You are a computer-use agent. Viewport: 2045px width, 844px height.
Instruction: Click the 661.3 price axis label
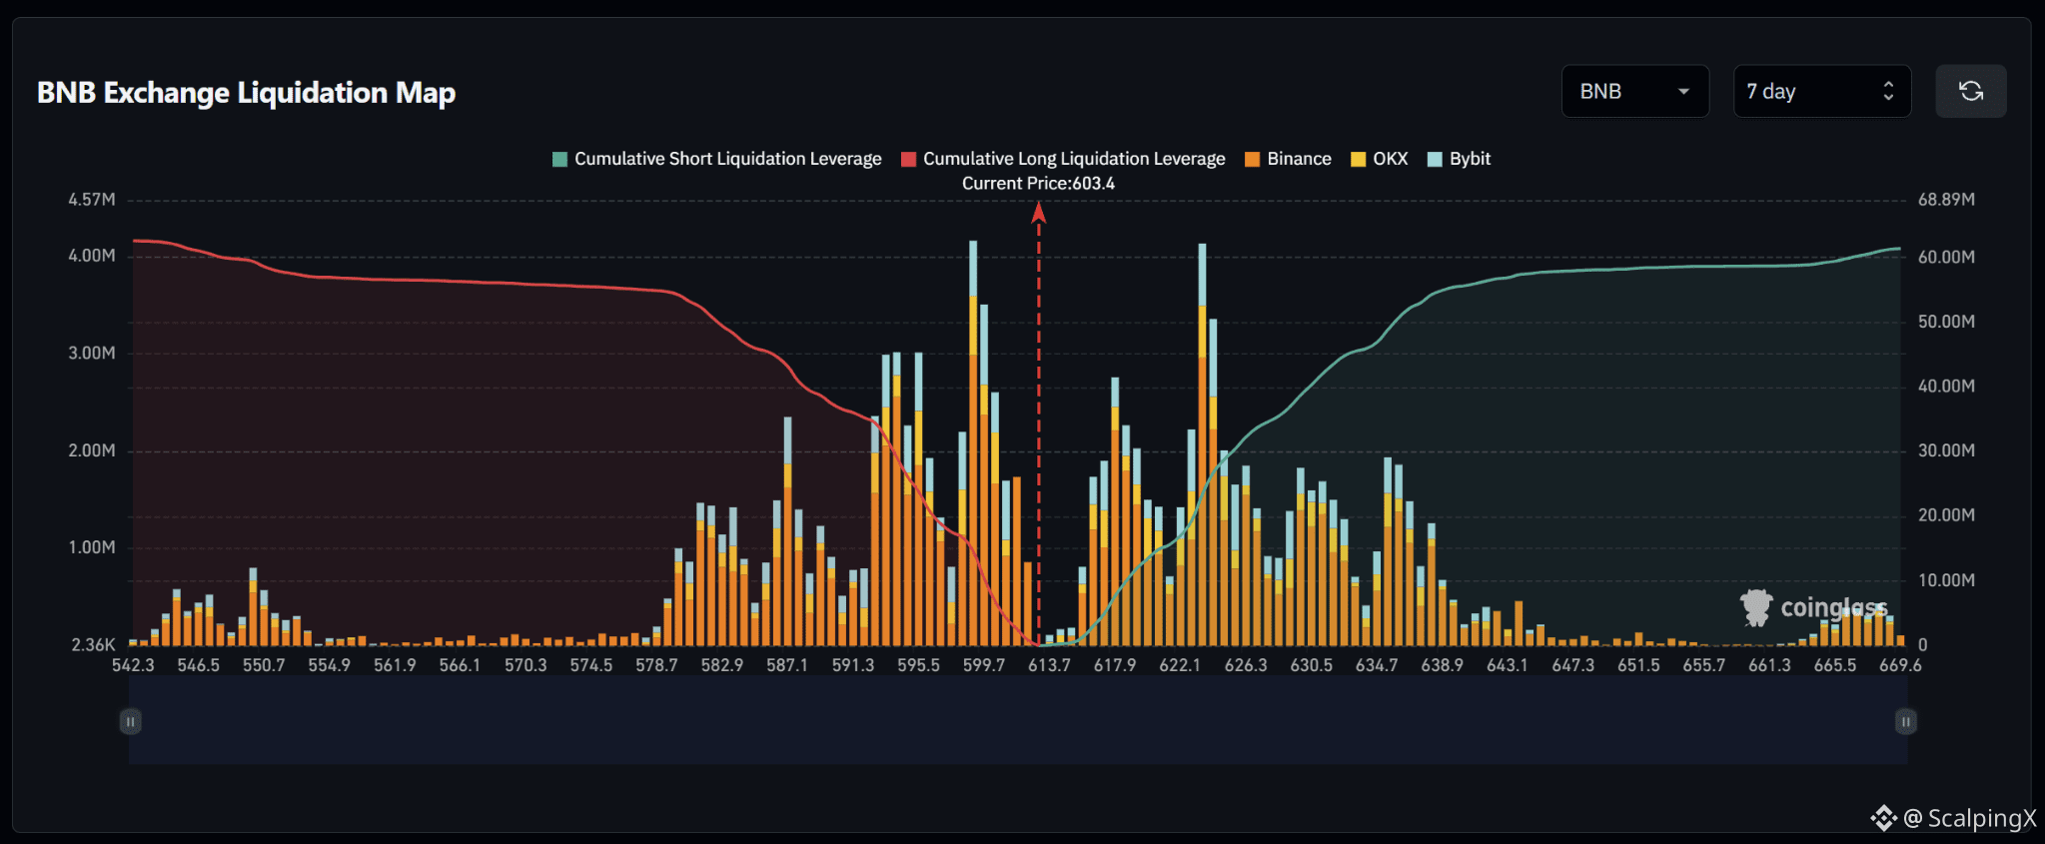(1769, 665)
